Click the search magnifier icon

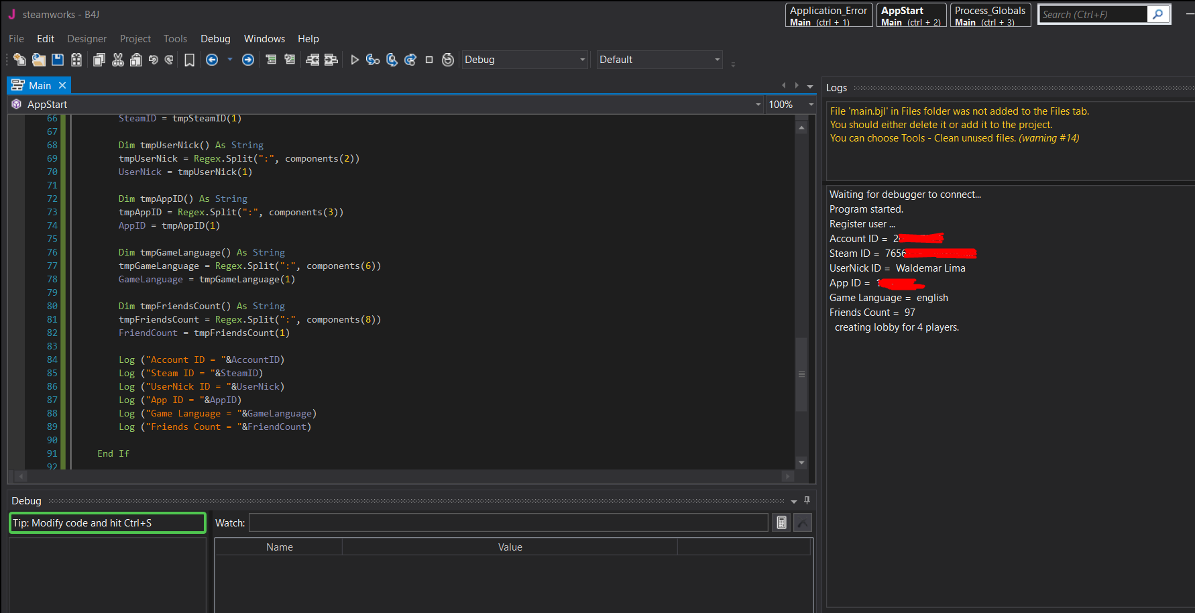[1158, 14]
